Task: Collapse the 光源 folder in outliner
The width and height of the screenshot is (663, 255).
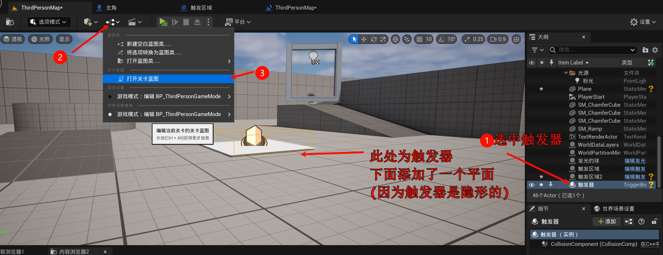Action: [566, 73]
